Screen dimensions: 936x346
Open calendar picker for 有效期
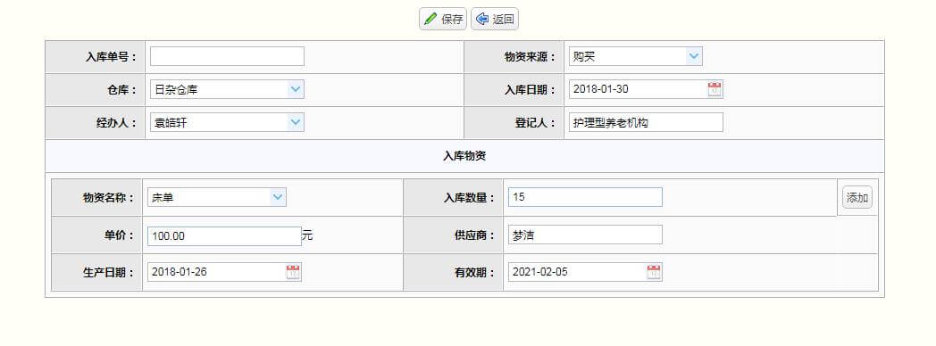[x=654, y=272]
